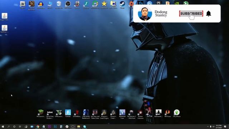The width and height of the screenshot is (229, 129).
Task: Open the FPS Monitor shortcut
Action: point(95,5)
